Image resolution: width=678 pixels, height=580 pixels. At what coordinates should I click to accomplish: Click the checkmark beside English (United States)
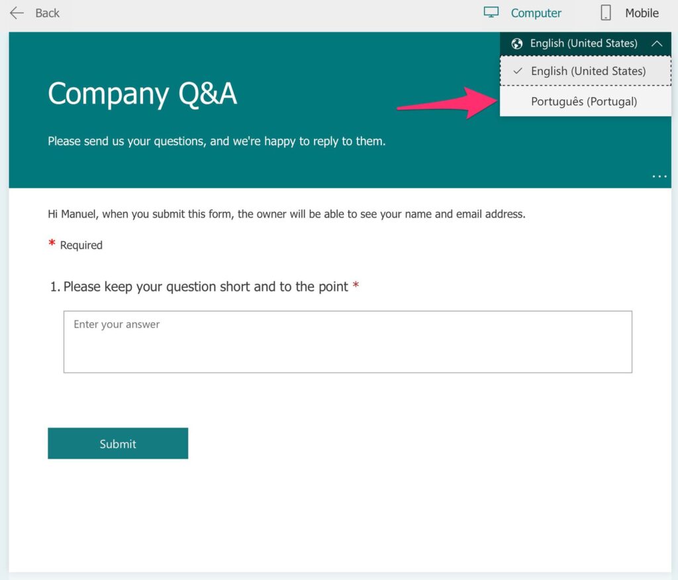pos(518,70)
